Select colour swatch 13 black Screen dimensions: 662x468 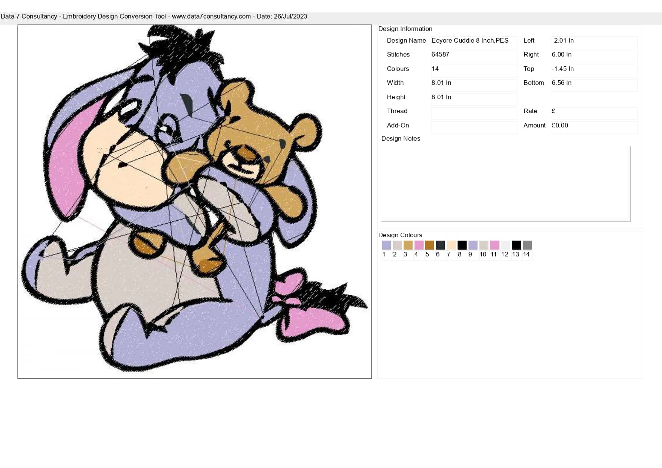516,245
